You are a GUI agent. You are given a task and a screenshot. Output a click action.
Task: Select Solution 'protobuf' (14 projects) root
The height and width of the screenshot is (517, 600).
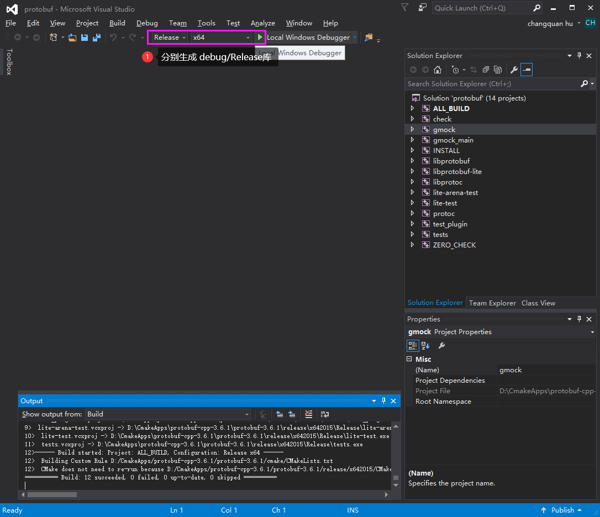pos(474,98)
